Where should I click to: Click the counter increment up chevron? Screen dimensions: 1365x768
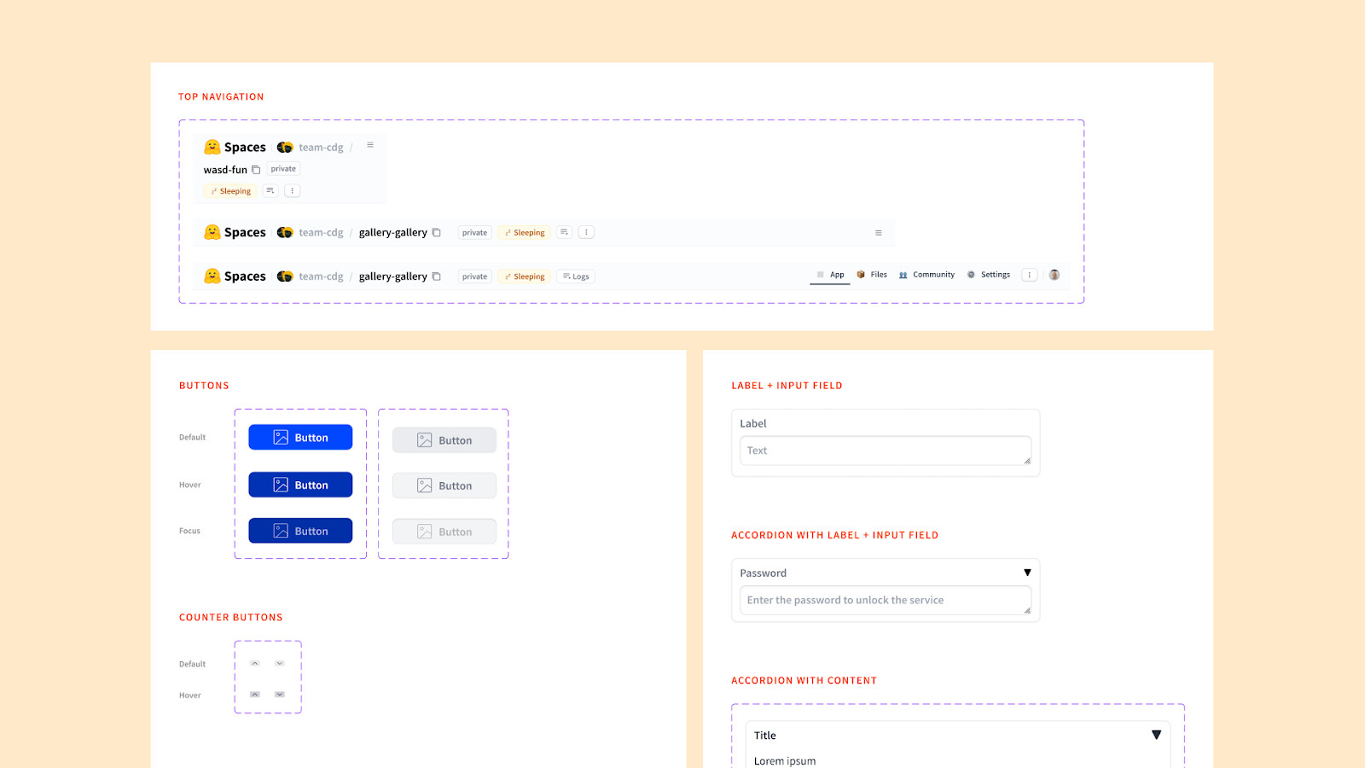(x=253, y=662)
